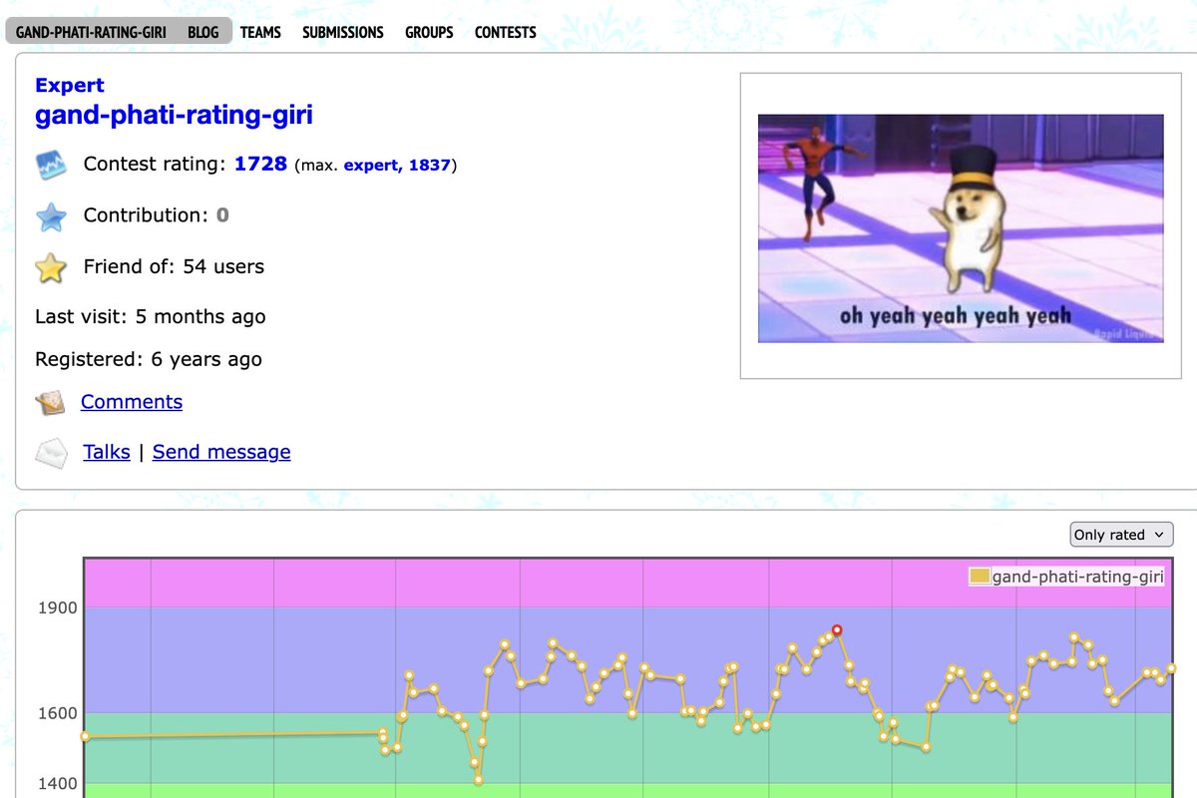The image size is (1197, 798).
Task: Click the envelope message icon
Action: [x=51, y=453]
